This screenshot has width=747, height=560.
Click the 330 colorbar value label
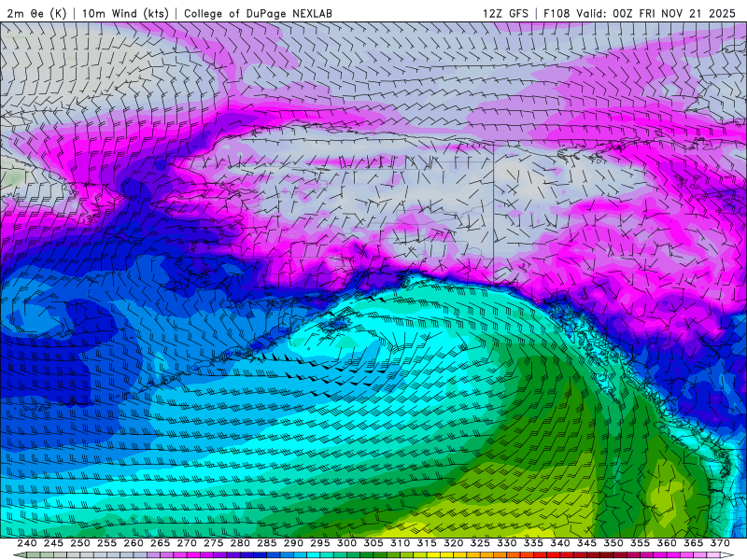(x=507, y=543)
